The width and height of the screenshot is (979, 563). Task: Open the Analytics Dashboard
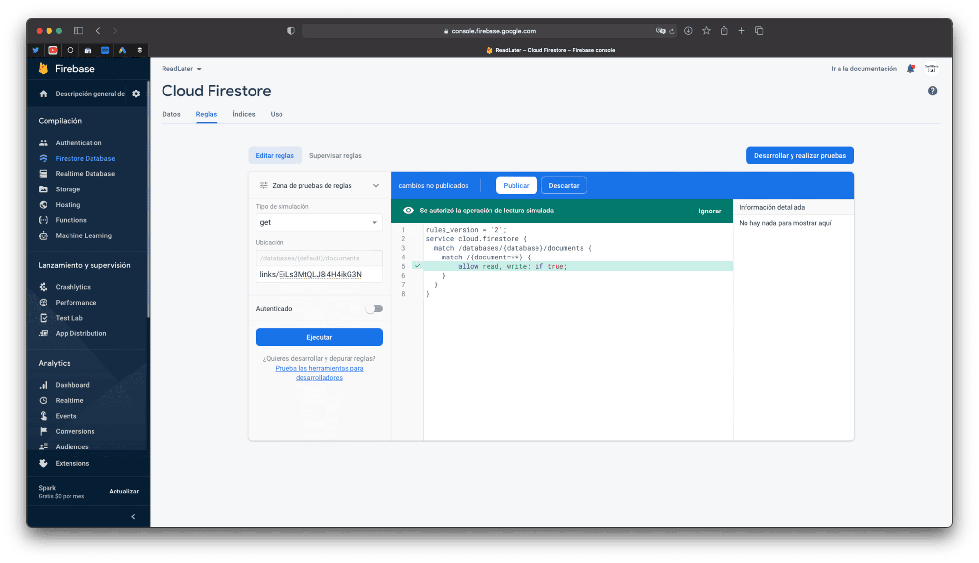(x=72, y=385)
